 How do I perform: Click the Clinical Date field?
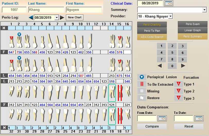click(150, 3)
